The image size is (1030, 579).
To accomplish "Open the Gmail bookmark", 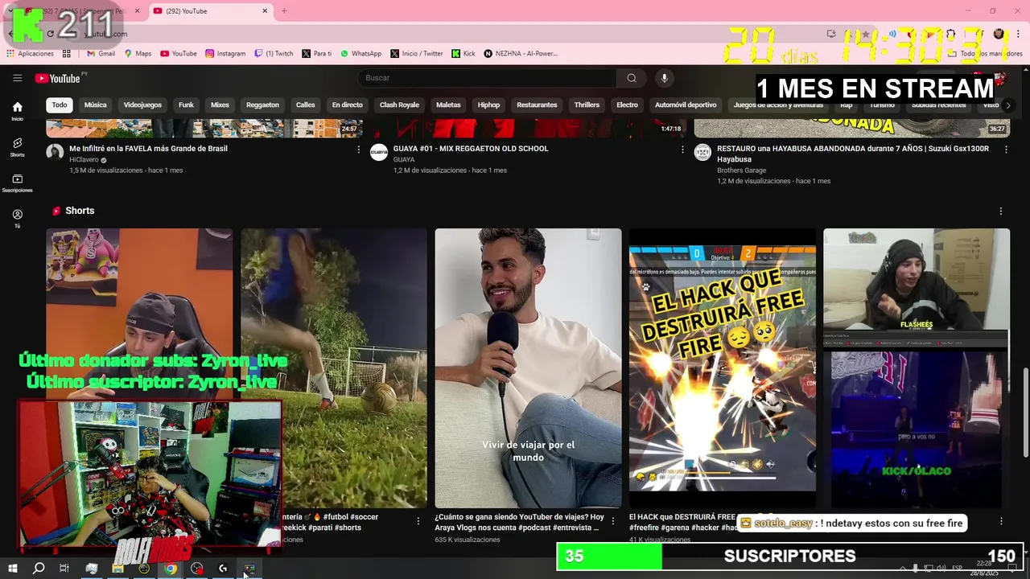I will pyautogui.click(x=101, y=54).
